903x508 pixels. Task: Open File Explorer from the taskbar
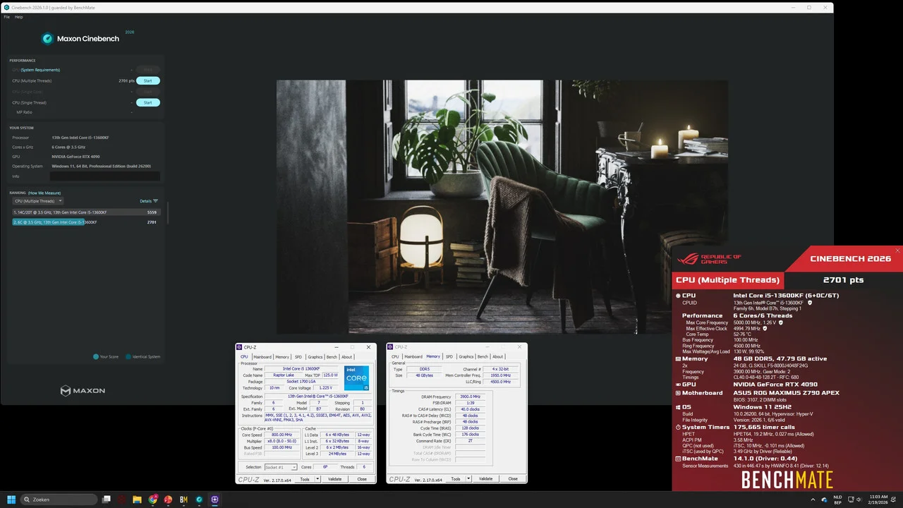138,500
